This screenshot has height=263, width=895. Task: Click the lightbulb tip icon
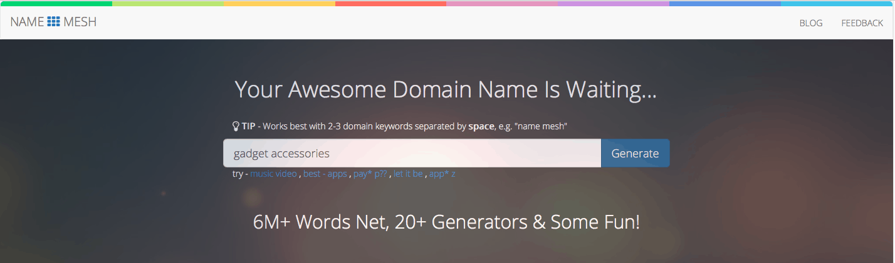[x=236, y=126]
